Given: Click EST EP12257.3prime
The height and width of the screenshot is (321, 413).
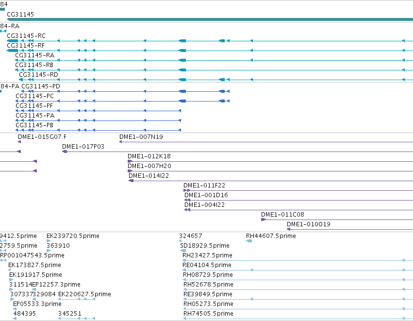Looking at the screenshot, I should point(56,285).
